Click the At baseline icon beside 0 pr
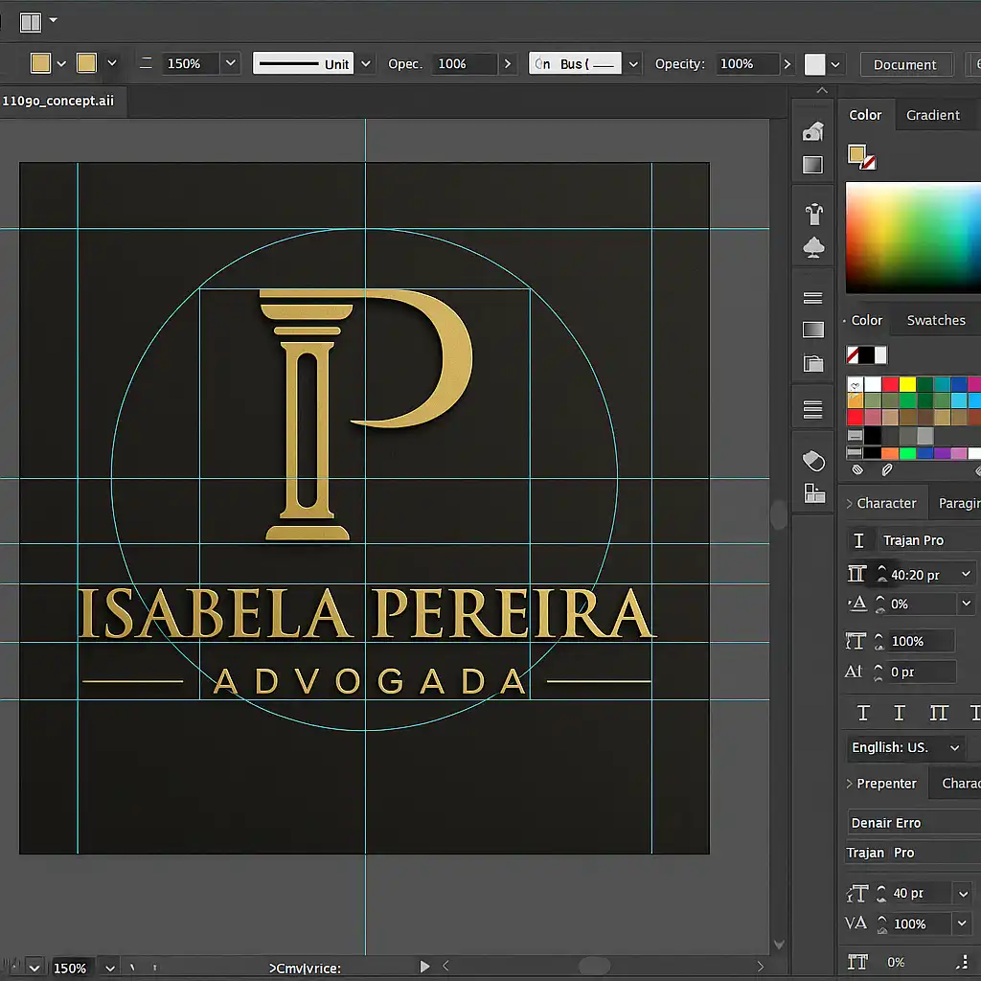This screenshot has height=981, width=981. [x=854, y=672]
